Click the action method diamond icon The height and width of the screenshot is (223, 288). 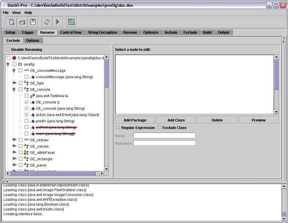[x=32, y=115]
